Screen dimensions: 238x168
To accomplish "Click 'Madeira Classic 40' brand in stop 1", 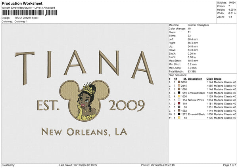I will (x=225, y=82).
